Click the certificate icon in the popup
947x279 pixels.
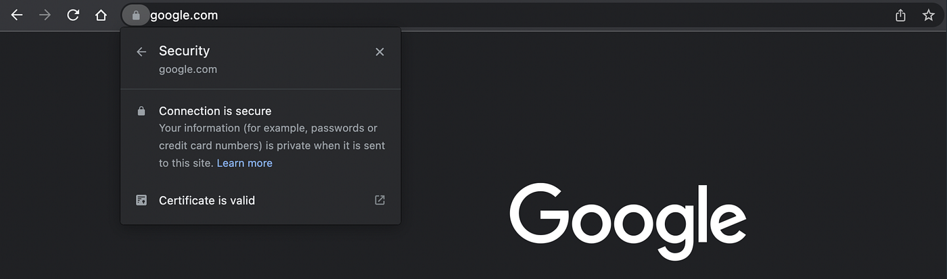pos(141,200)
